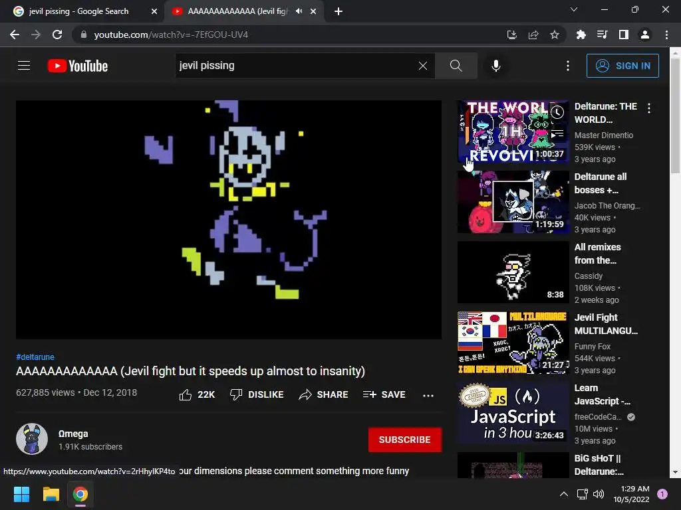
Task: Close the jevil pissing Google Search tab
Action: (x=154, y=11)
